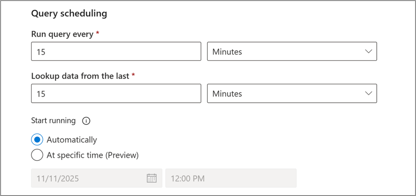This screenshot has height=196, width=416.
Task: Click the Query scheduling section heading
Action: coord(69,14)
